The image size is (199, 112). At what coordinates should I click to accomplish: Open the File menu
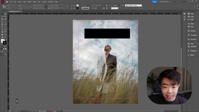coord(11,2)
